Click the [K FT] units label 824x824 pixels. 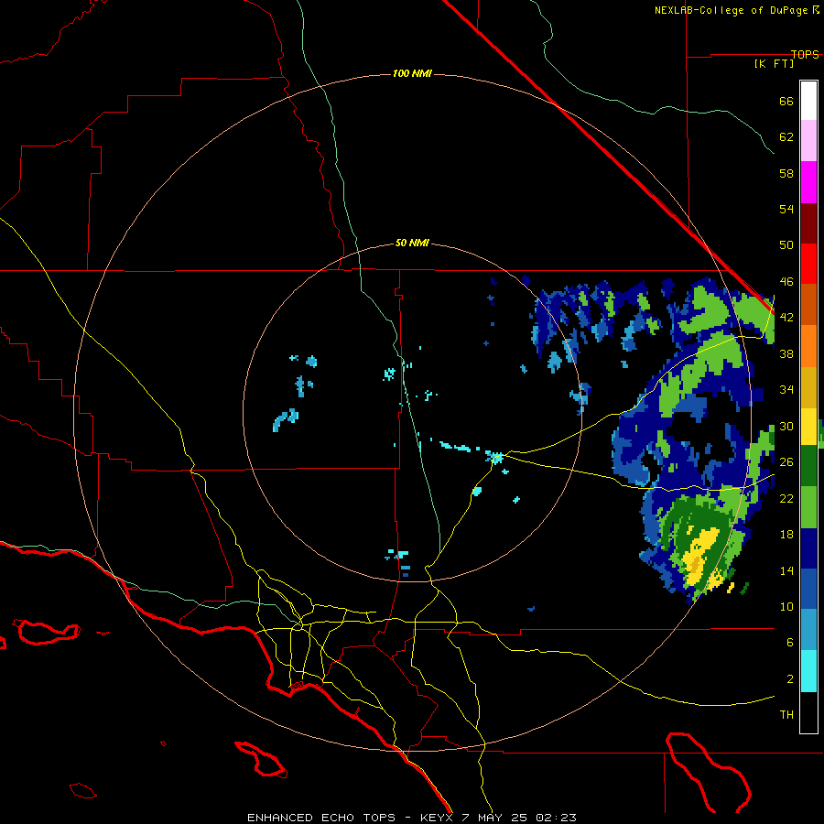(774, 63)
